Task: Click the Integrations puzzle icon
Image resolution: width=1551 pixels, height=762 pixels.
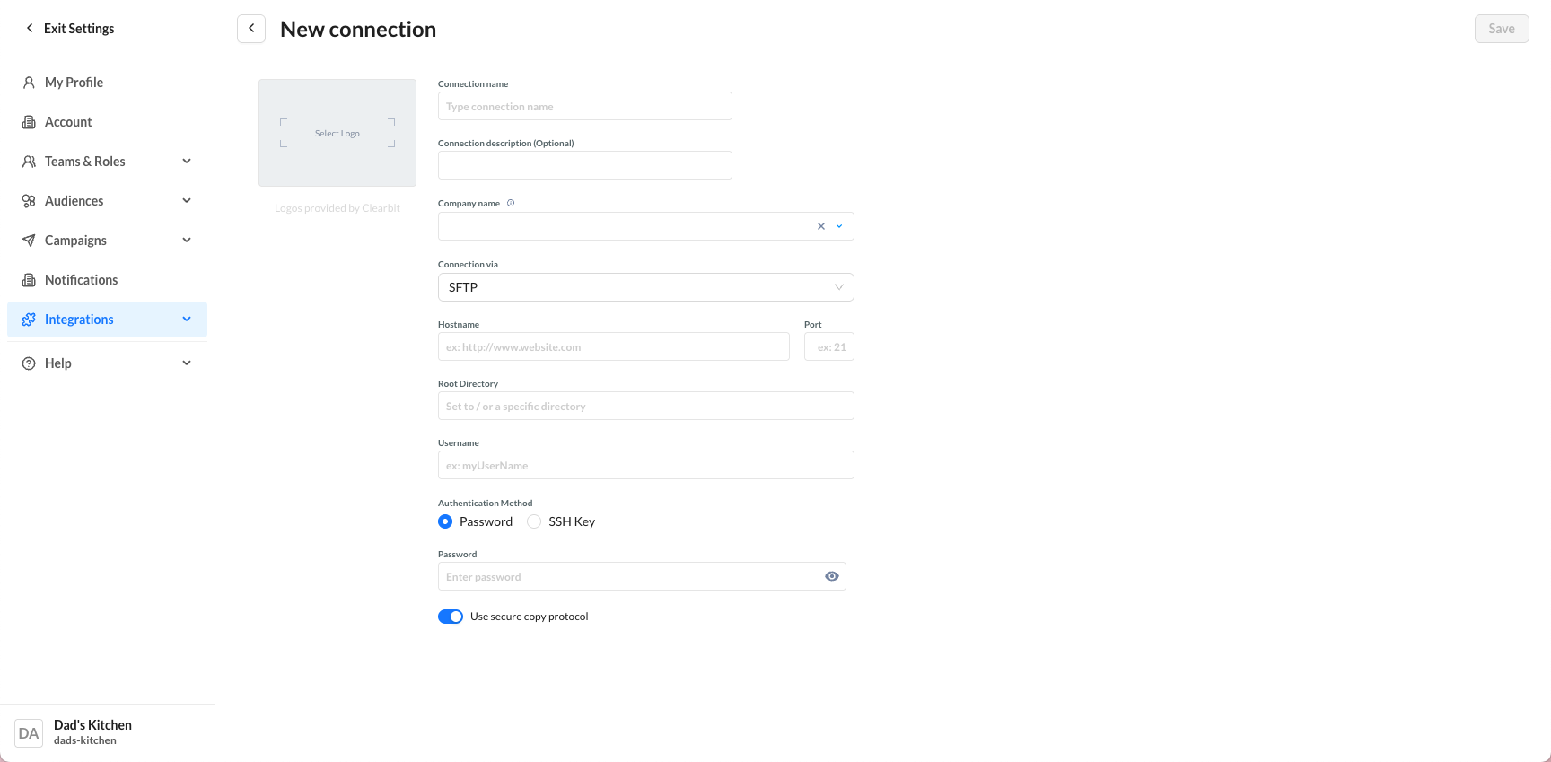Action: coord(29,320)
